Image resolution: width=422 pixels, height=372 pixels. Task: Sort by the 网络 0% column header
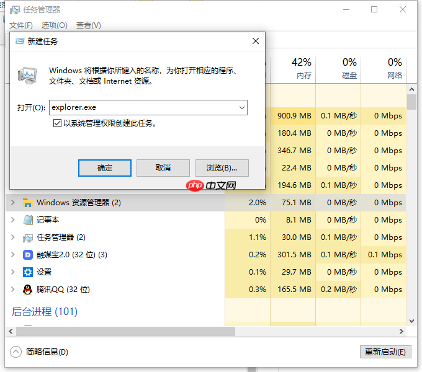384,69
